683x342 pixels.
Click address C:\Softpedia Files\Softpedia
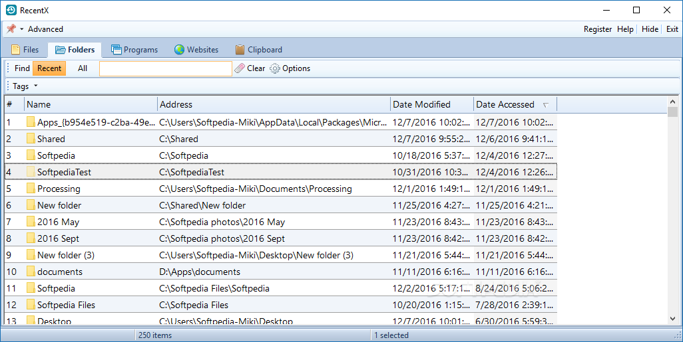point(214,289)
